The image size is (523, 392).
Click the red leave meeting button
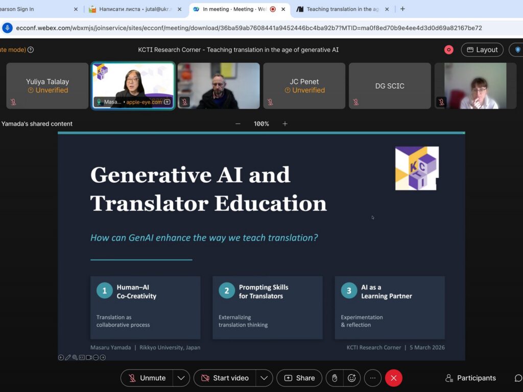[393, 378]
